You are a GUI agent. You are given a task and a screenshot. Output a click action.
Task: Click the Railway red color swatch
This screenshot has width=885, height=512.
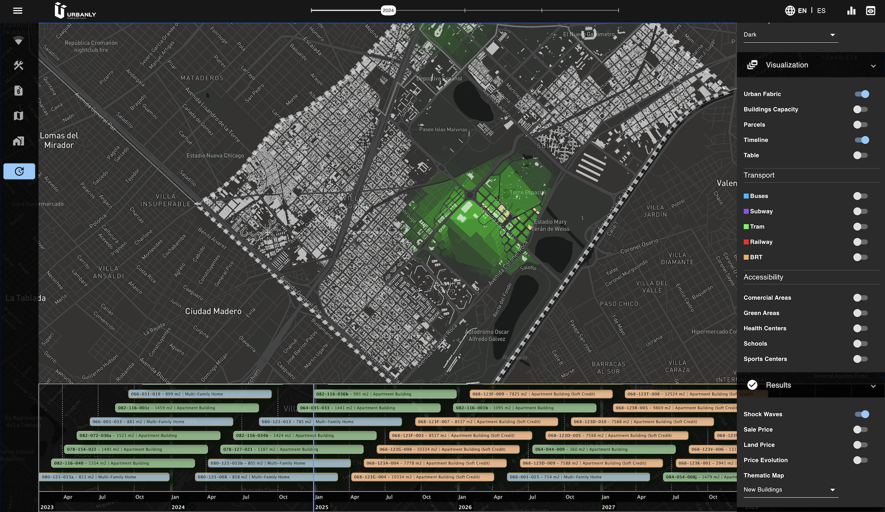[x=746, y=242]
